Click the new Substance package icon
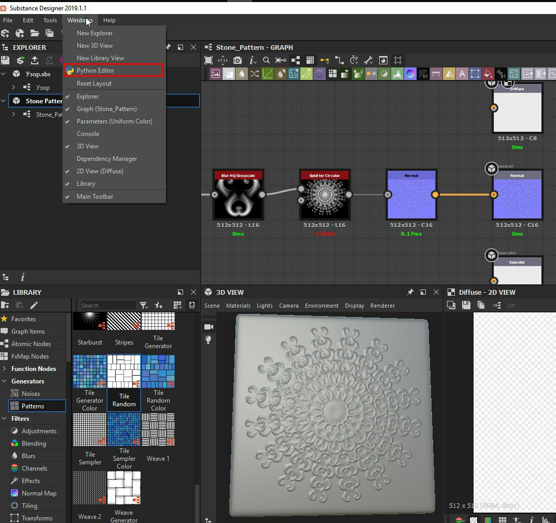Image resolution: width=556 pixels, height=523 pixels. tap(5, 33)
